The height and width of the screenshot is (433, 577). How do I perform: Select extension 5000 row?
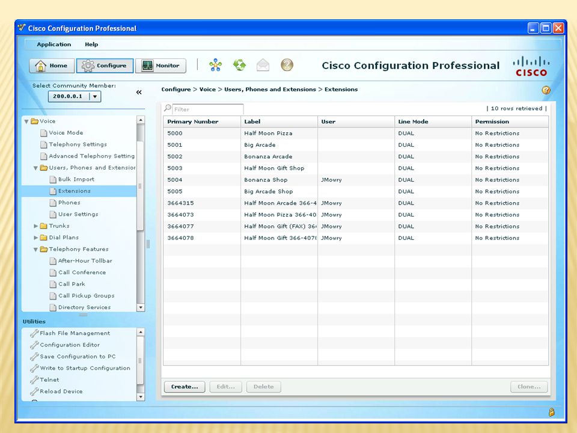tap(356, 134)
